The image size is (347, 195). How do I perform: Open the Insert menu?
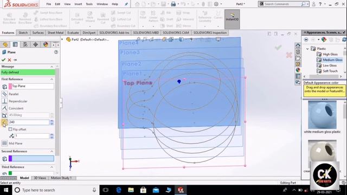point(78,4)
